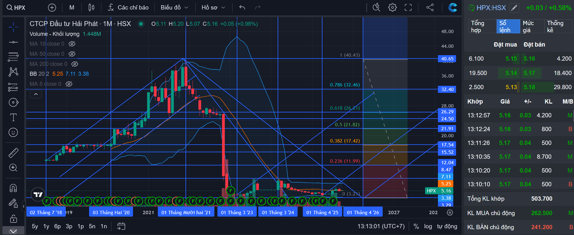This screenshot has width=574, height=235.
Task: Expand the hidden drawing tools chevron
Action: coord(13,231)
